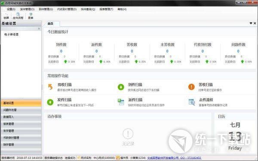Viewport: 258px width, 161px height.
Task: Click the 走件流程 magnifier icon in common functions
Action: [x=192, y=102]
